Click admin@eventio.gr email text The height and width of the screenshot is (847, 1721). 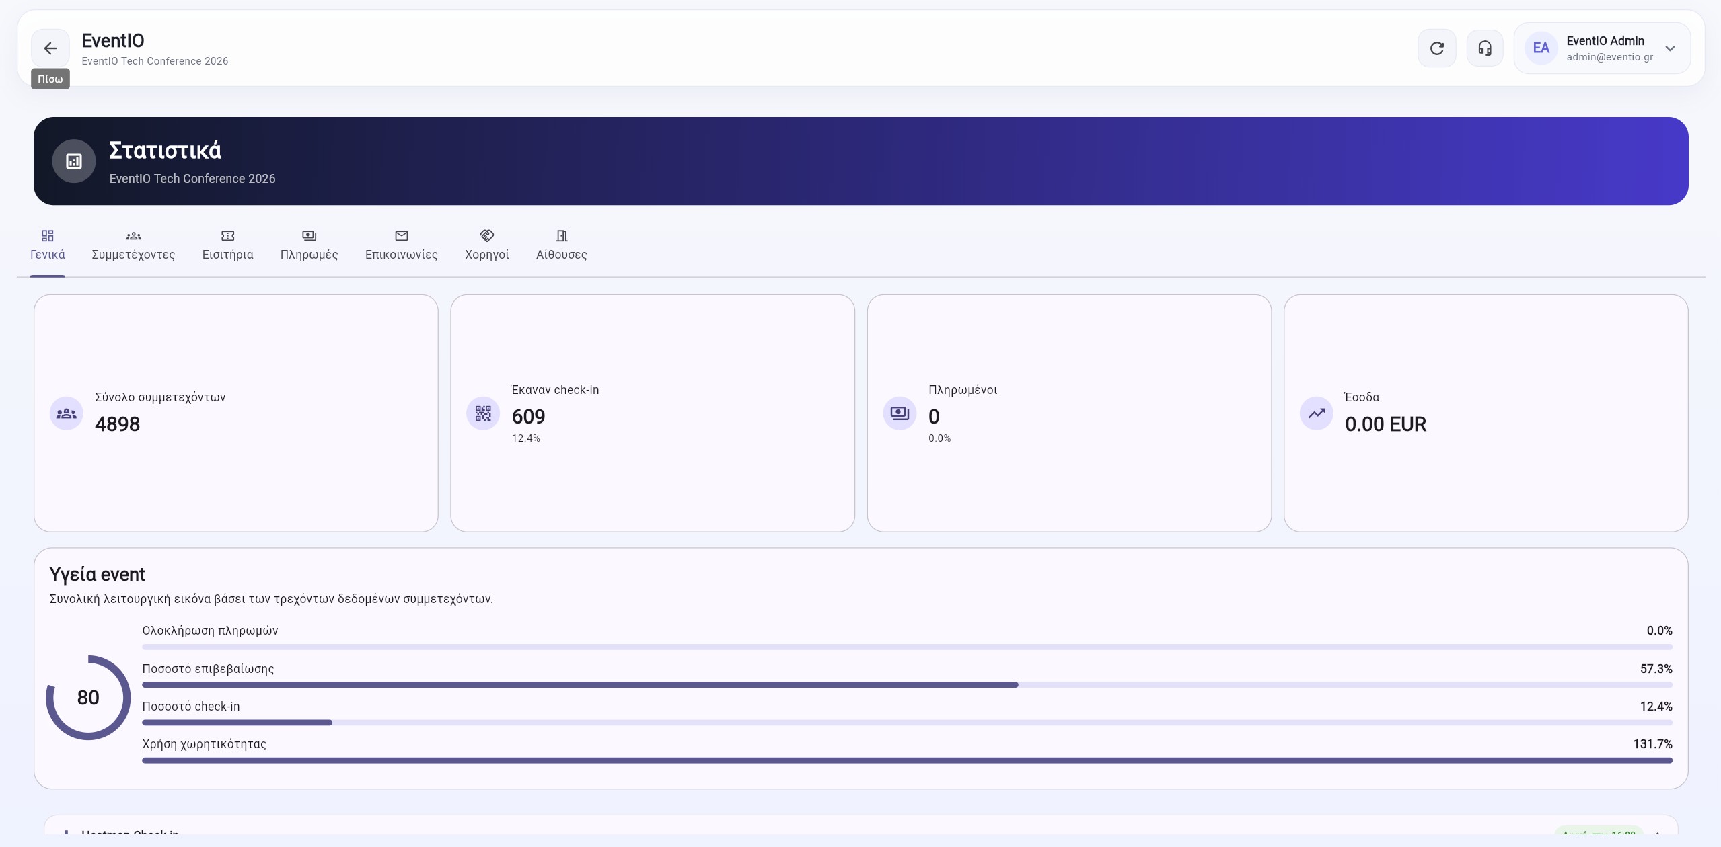1609,57
